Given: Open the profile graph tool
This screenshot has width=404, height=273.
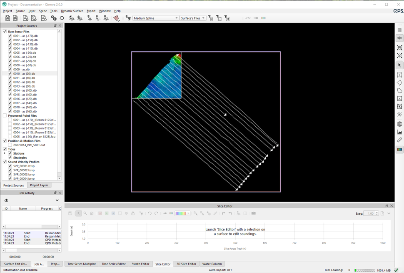Looking at the screenshot, I should (x=399, y=132).
